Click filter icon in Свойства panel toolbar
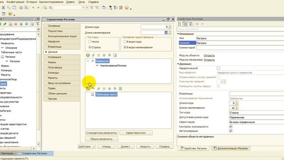Screen dimensions: 284x160 [x=190, y=24]
